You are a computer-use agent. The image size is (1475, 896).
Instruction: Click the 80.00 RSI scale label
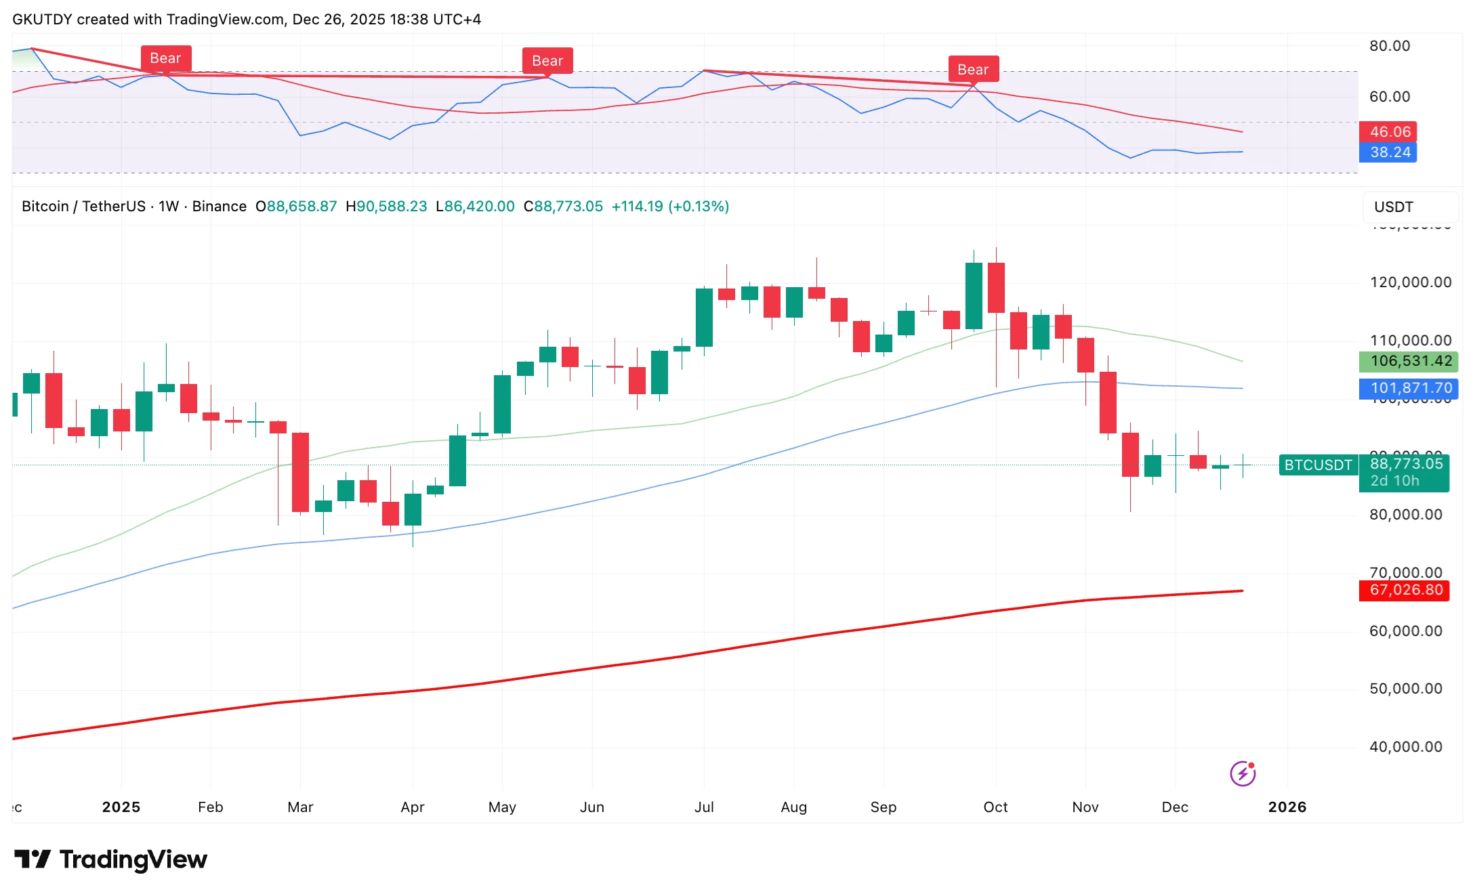tap(1389, 46)
